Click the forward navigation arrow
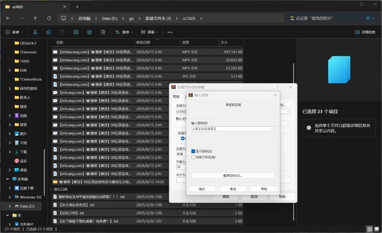This screenshot has width=382, height=233. (x=21, y=18)
